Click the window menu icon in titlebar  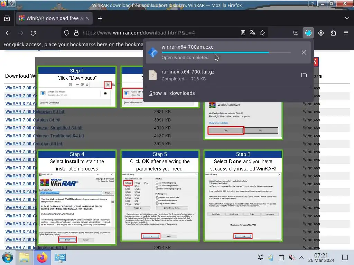tap(12, 3)
